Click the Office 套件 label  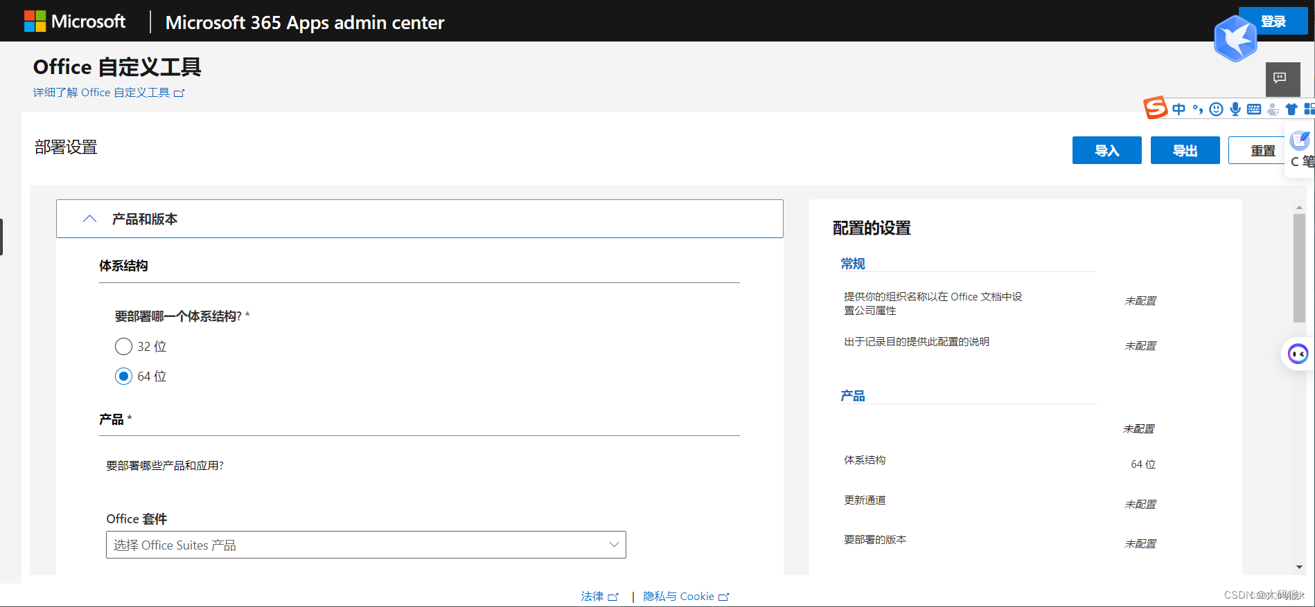(x=136, y=518)
